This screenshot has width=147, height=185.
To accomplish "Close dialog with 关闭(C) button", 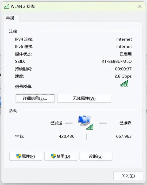I will [128, 176].
